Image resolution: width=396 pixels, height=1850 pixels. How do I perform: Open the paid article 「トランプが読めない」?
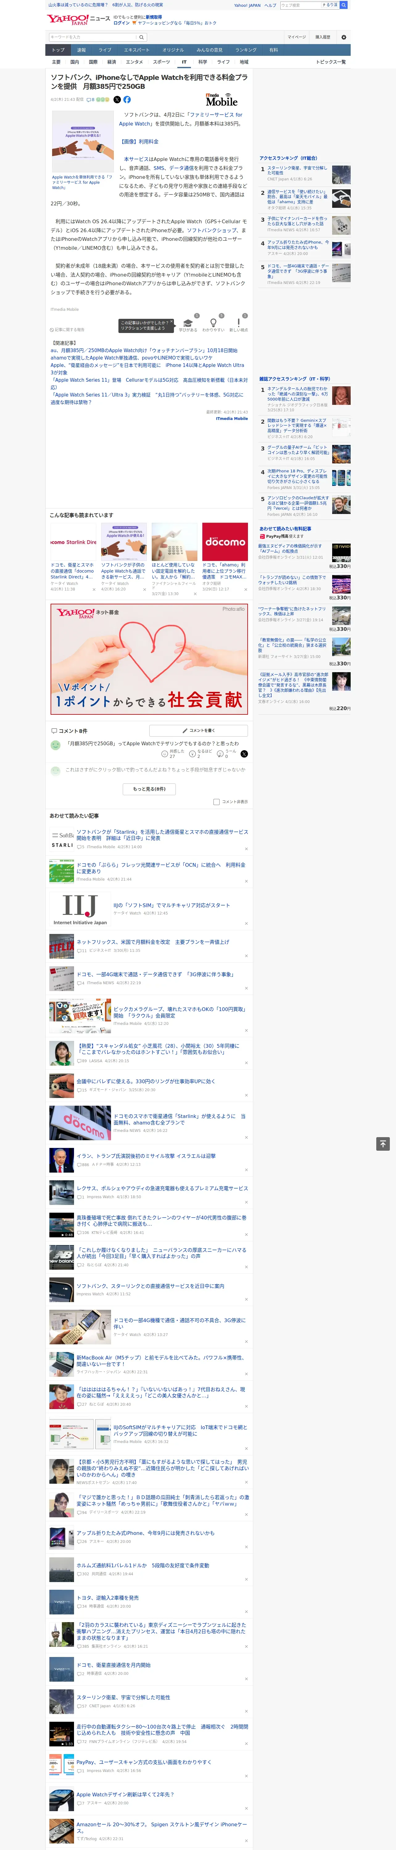292,580
